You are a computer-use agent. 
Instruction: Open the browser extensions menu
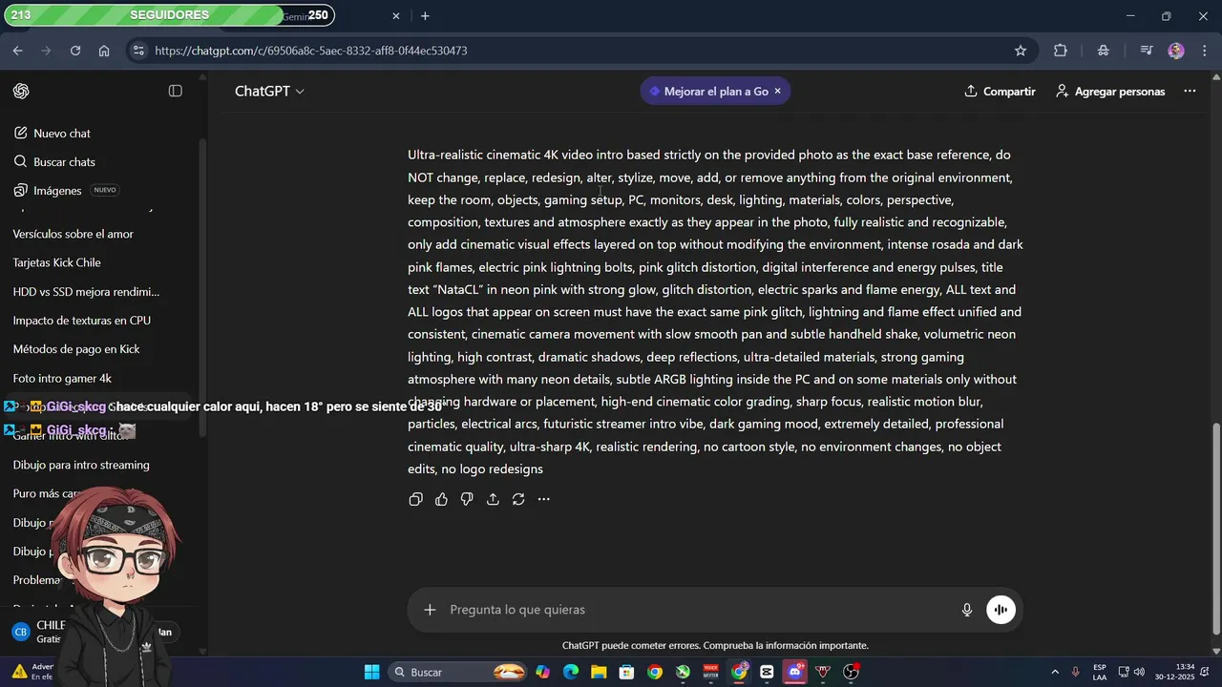(1061, 51)
